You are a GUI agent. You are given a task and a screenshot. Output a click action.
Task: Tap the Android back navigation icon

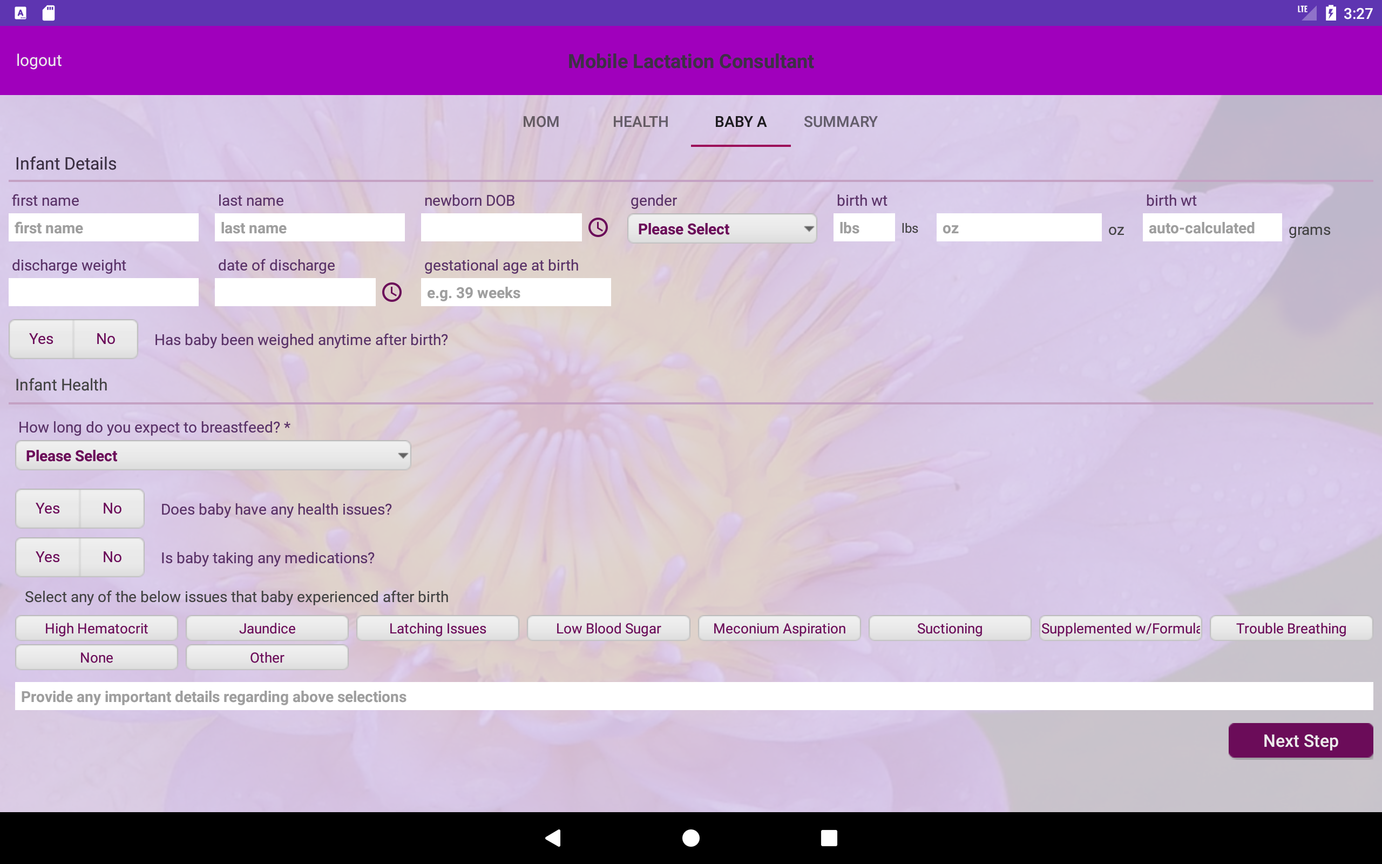pos(553,838)
